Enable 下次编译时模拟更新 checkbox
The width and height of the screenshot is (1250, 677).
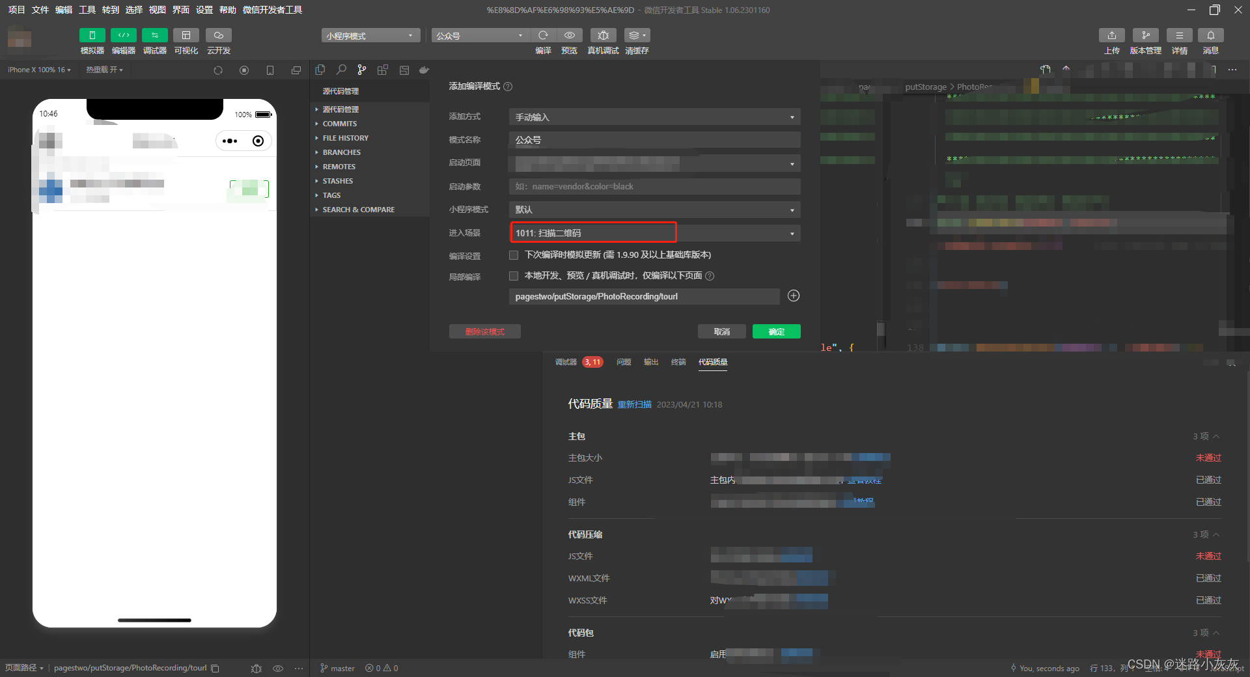[514, 255]
